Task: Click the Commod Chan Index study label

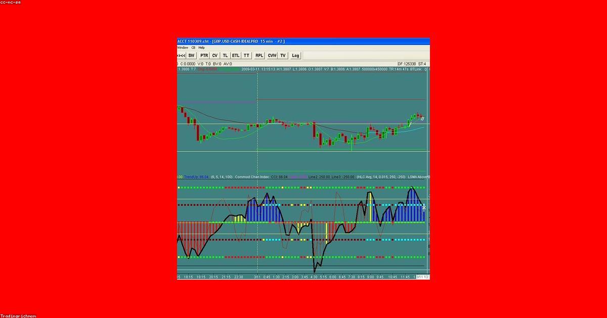Action: click(x=252, y=177)
